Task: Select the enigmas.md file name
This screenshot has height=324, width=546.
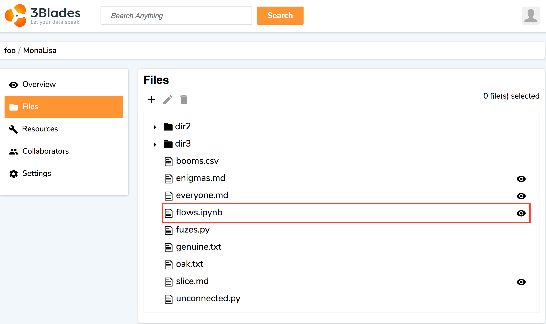Action: [x=201, y=178]
